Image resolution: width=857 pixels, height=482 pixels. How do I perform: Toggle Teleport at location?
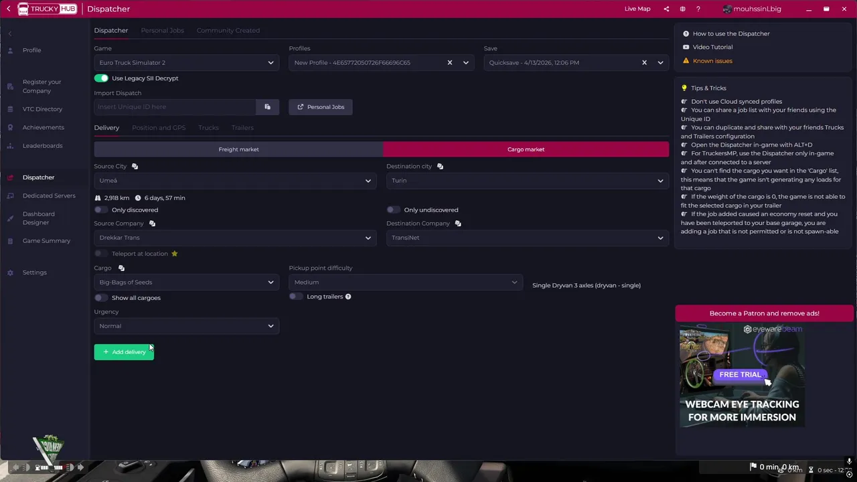tap(100, 254)
